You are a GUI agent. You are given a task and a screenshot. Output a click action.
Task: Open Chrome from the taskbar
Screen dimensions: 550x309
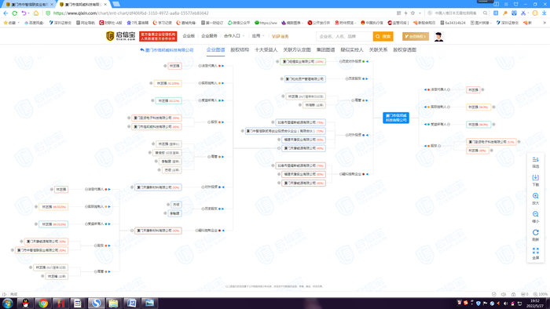(x=43, y=303)
